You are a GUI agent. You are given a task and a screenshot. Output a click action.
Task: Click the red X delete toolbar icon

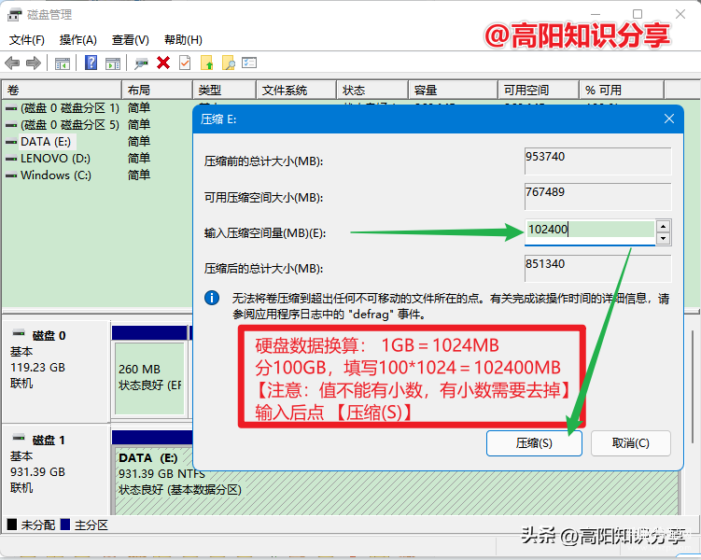pyautogui.click(x=163, y=63)
